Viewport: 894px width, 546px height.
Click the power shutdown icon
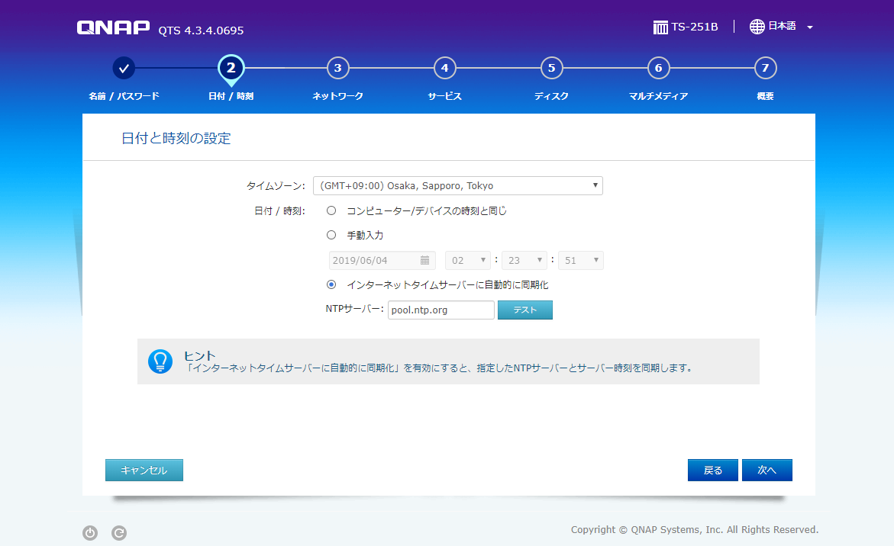[90, 532]
